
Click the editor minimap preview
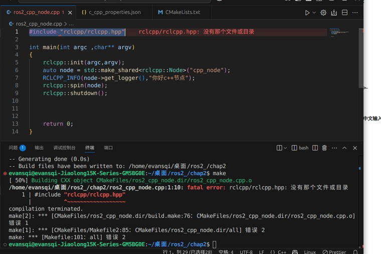tap(339, 32)
